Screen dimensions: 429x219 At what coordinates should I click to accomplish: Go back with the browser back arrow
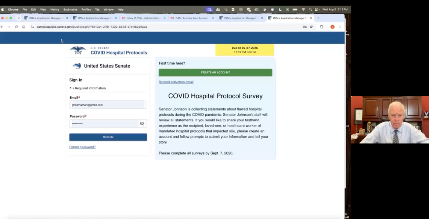(x=2, y=27)
